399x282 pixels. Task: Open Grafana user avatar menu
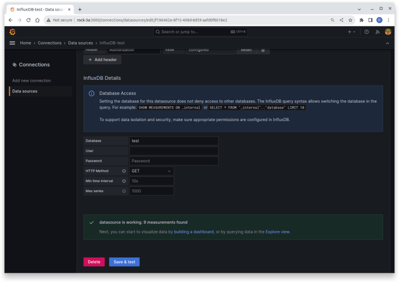click(388, 32)
